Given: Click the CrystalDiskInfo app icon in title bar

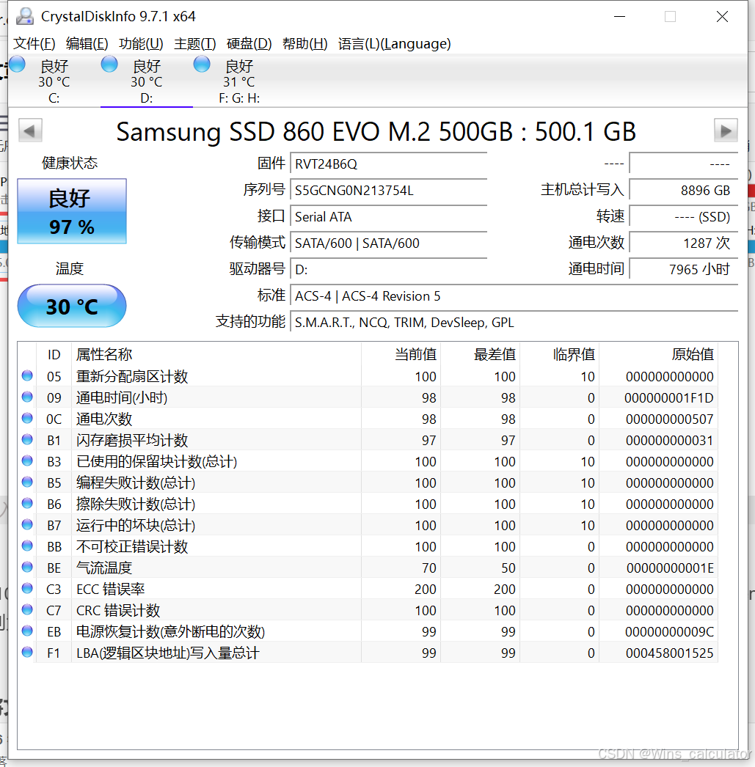Looking at the screenshot, I should pos(24,16).
